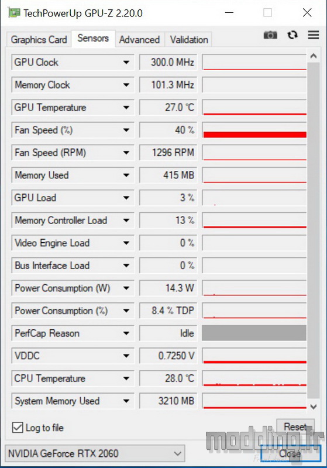Click the Fan Speed (%) red graph
Image resolution: width=327 pixels, height=468 pixels.
click(x=254, y=130)
